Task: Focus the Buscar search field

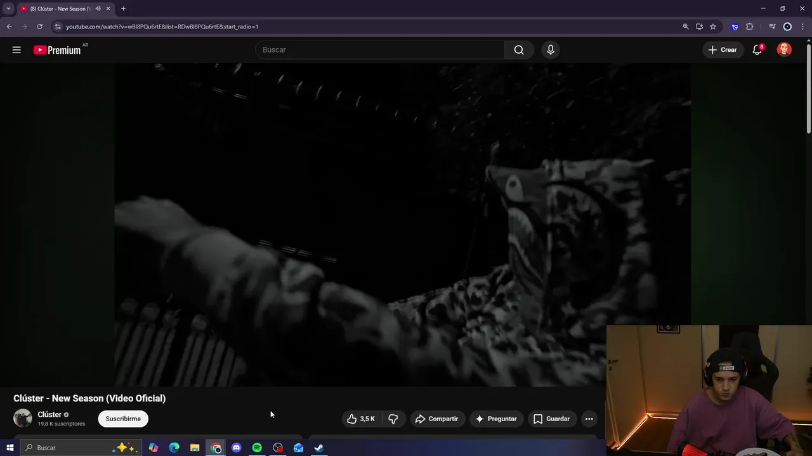Action: point(379,50)
